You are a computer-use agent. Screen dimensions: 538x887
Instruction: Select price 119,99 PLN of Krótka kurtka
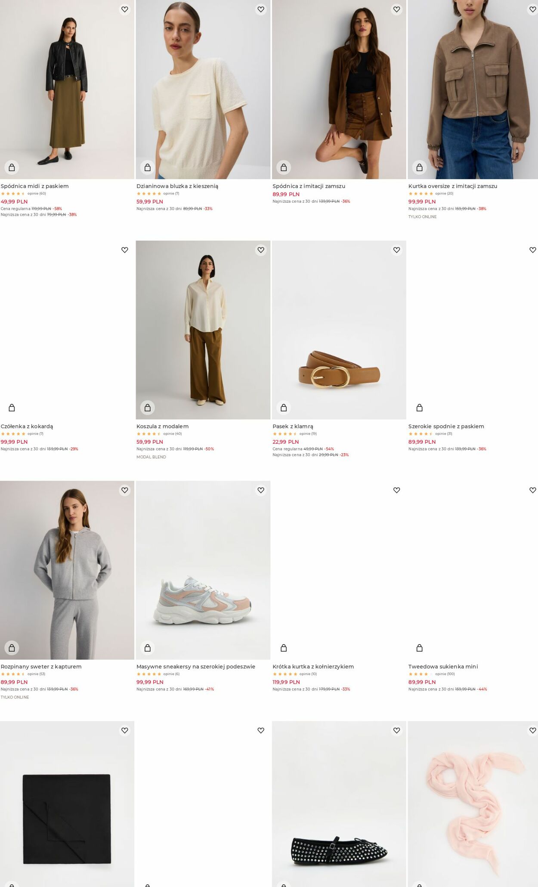coord(286,682)
